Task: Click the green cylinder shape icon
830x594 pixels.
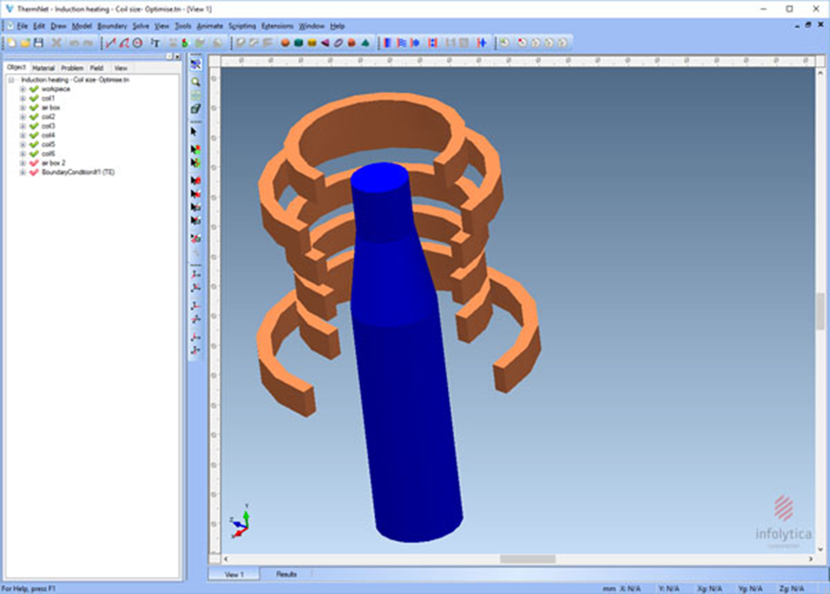Action: [299, 43]
